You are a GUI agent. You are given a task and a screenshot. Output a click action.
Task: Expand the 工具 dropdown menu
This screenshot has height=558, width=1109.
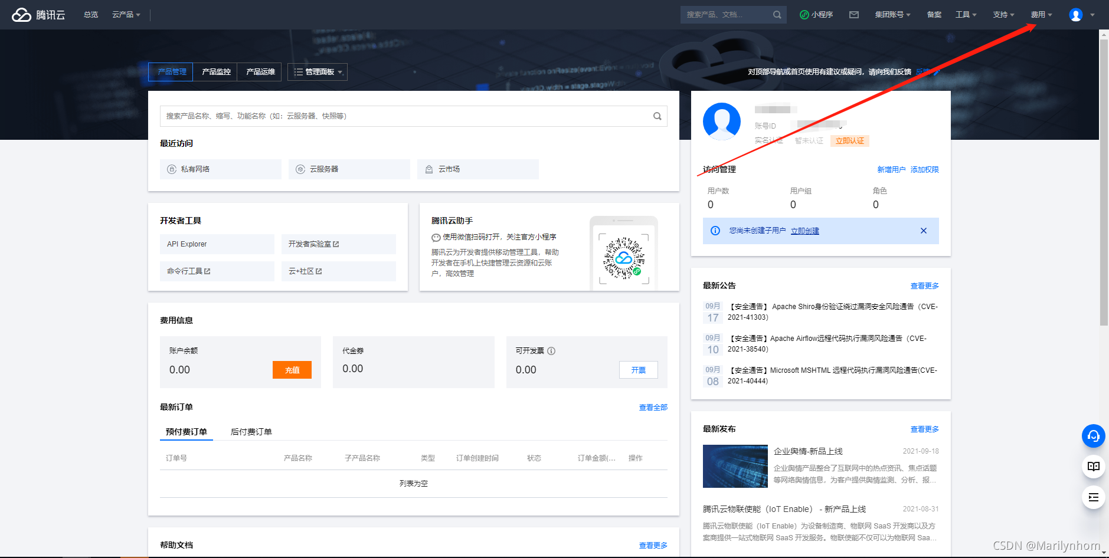[x=966, y=15]
